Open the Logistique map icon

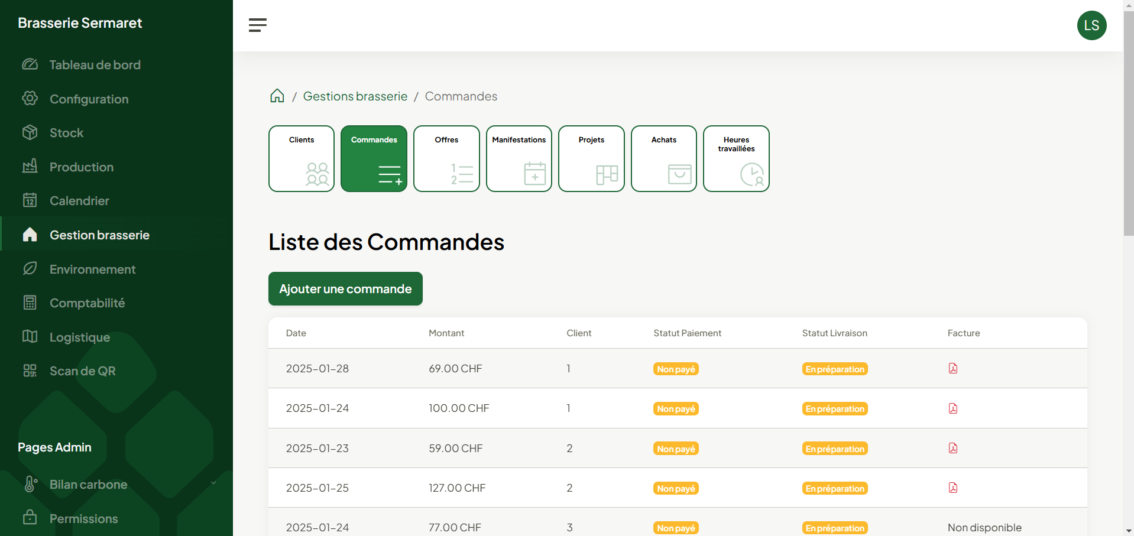pyautogui.click(x=30, y=337)
